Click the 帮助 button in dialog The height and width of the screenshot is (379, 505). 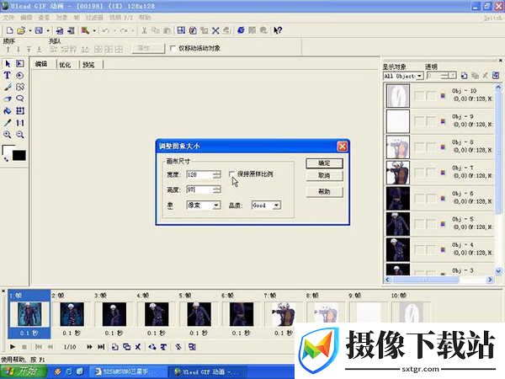tap(324, 192)
